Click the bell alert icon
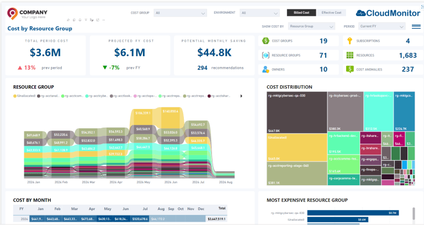The image size is (424, 225). (x=80, y=20)
